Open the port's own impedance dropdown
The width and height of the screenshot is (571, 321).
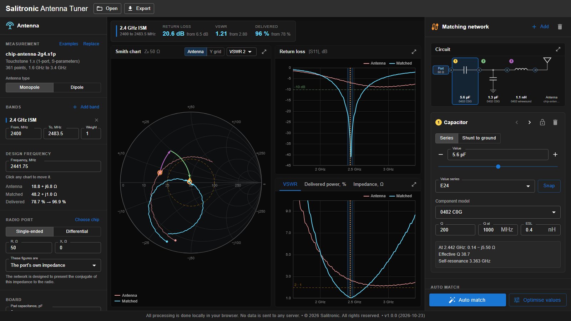tap(53, 265)
